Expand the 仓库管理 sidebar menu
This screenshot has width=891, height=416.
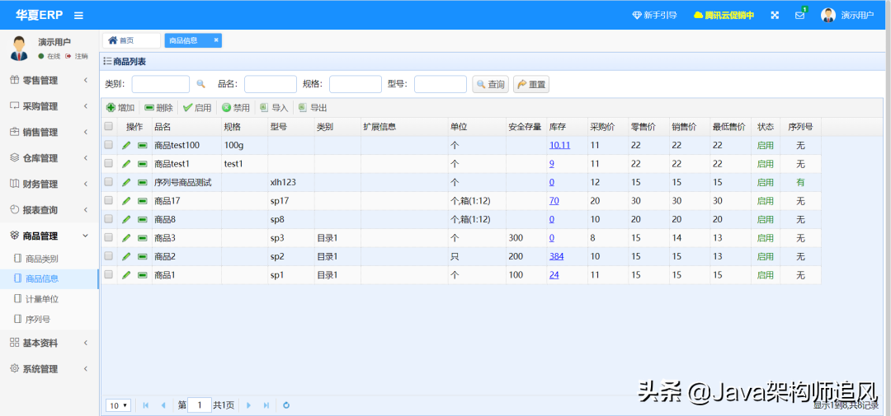point(49,158)
